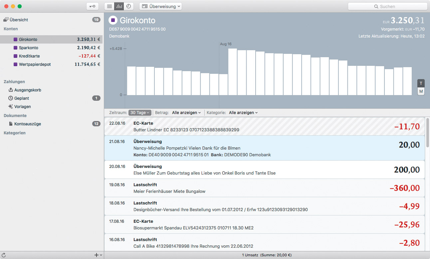Toggle chart to monthly M view
Viewport: 430px width, 259px height.
point(421,91)
